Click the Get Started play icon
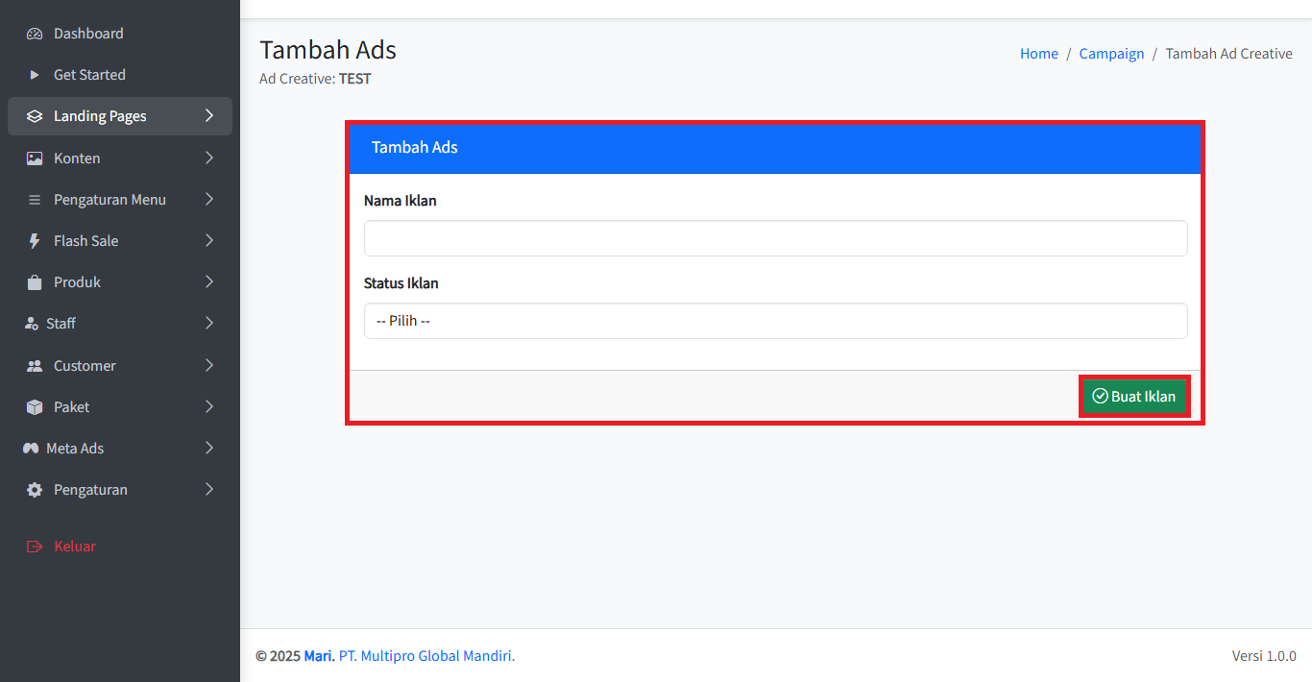This screenshot has height=682, width=1312. 35,75
